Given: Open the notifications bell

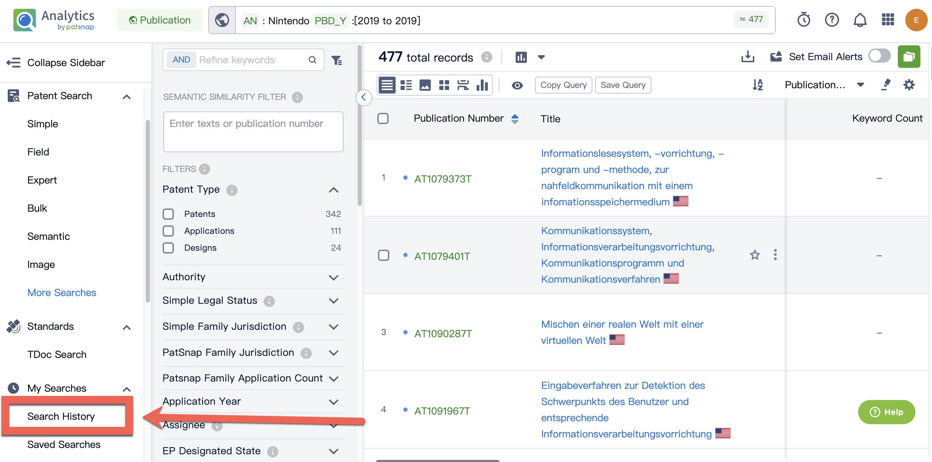Looking at the screenshot, I should click(x=859, y=20).
